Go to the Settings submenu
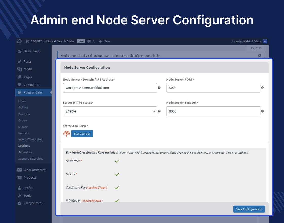Image resolution: width=284 pixels, height=223 pixels. (24, 146)
